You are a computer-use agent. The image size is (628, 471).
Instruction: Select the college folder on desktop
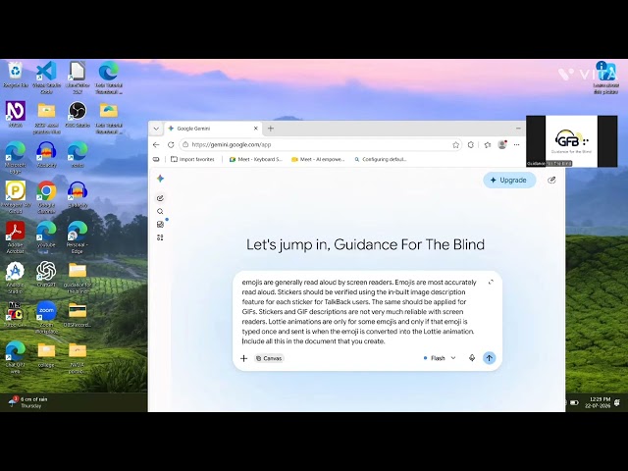click(46, 354)
